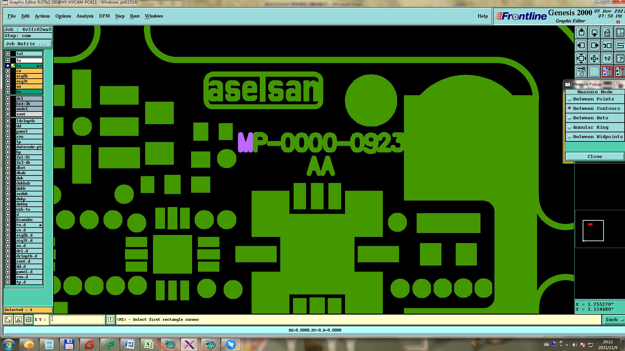Click the zoom out arrows-outward icon
The width and height of the screenshot is (625, 351).
click(594, 58)
